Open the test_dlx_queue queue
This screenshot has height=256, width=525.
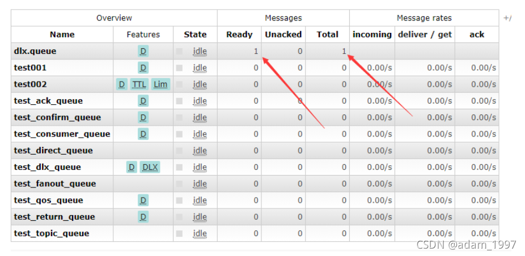click(48, 167)
